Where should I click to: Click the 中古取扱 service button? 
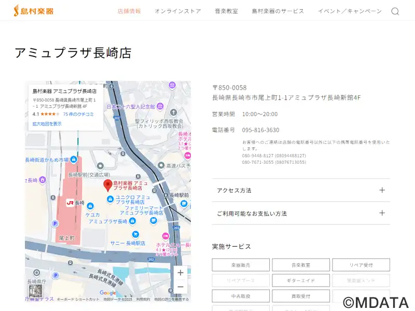(x=241, y=296)
